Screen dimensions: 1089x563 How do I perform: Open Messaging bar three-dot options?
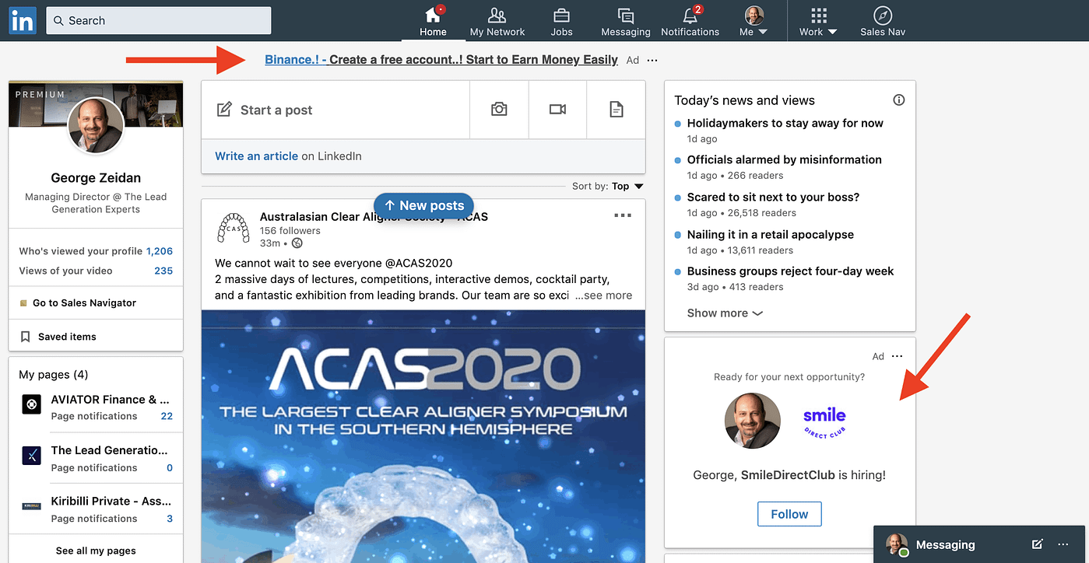pos(1063,544)
